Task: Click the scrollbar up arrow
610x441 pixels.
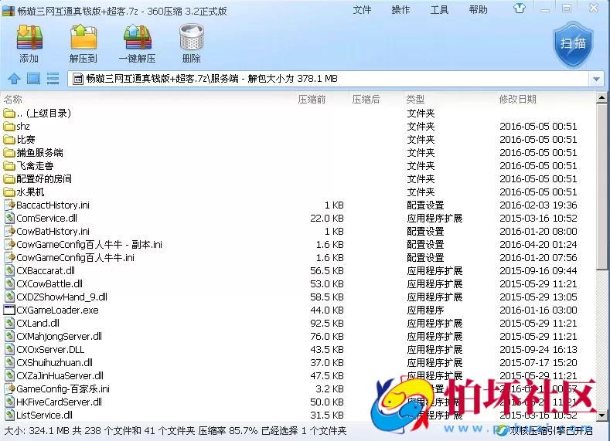Action: click(x=601, y=98)
